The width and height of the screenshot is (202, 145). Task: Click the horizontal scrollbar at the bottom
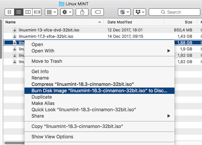14,143
